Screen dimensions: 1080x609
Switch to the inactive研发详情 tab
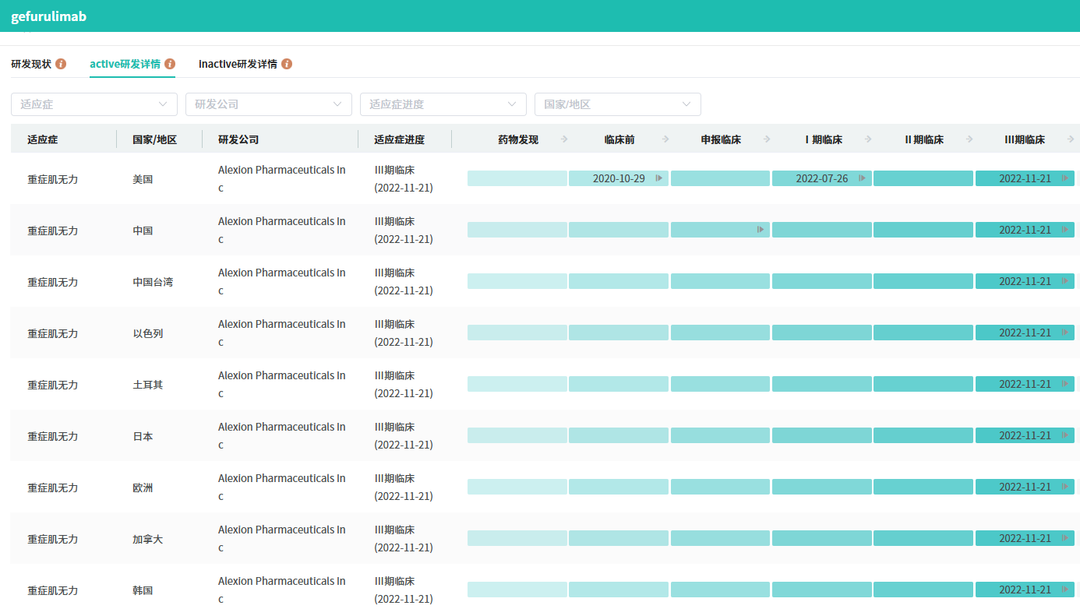coord(238,64)
